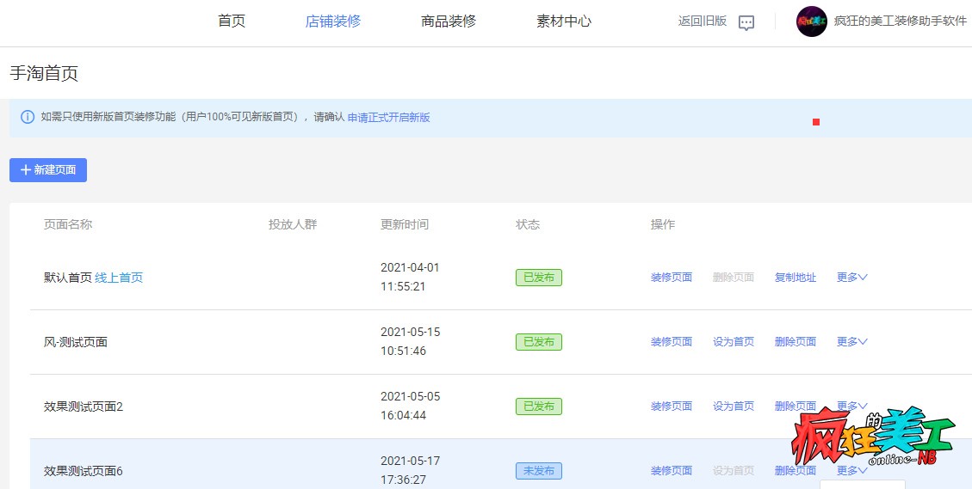Select the 店铺装修 tab
The width and height of the screenshot is (972, 489).
point(333,21)
